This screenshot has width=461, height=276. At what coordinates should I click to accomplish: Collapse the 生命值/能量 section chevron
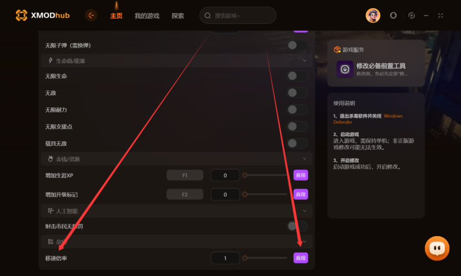(x=305, y=60)
